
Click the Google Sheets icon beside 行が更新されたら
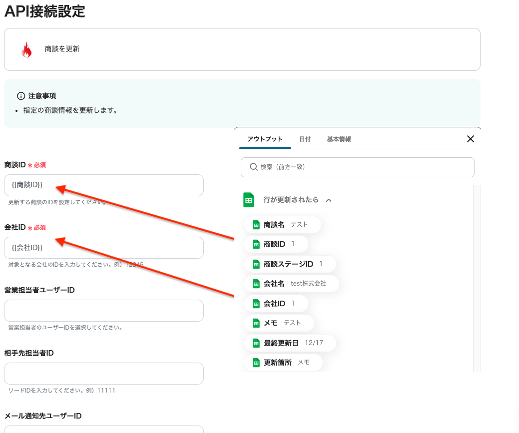[249, 200]
